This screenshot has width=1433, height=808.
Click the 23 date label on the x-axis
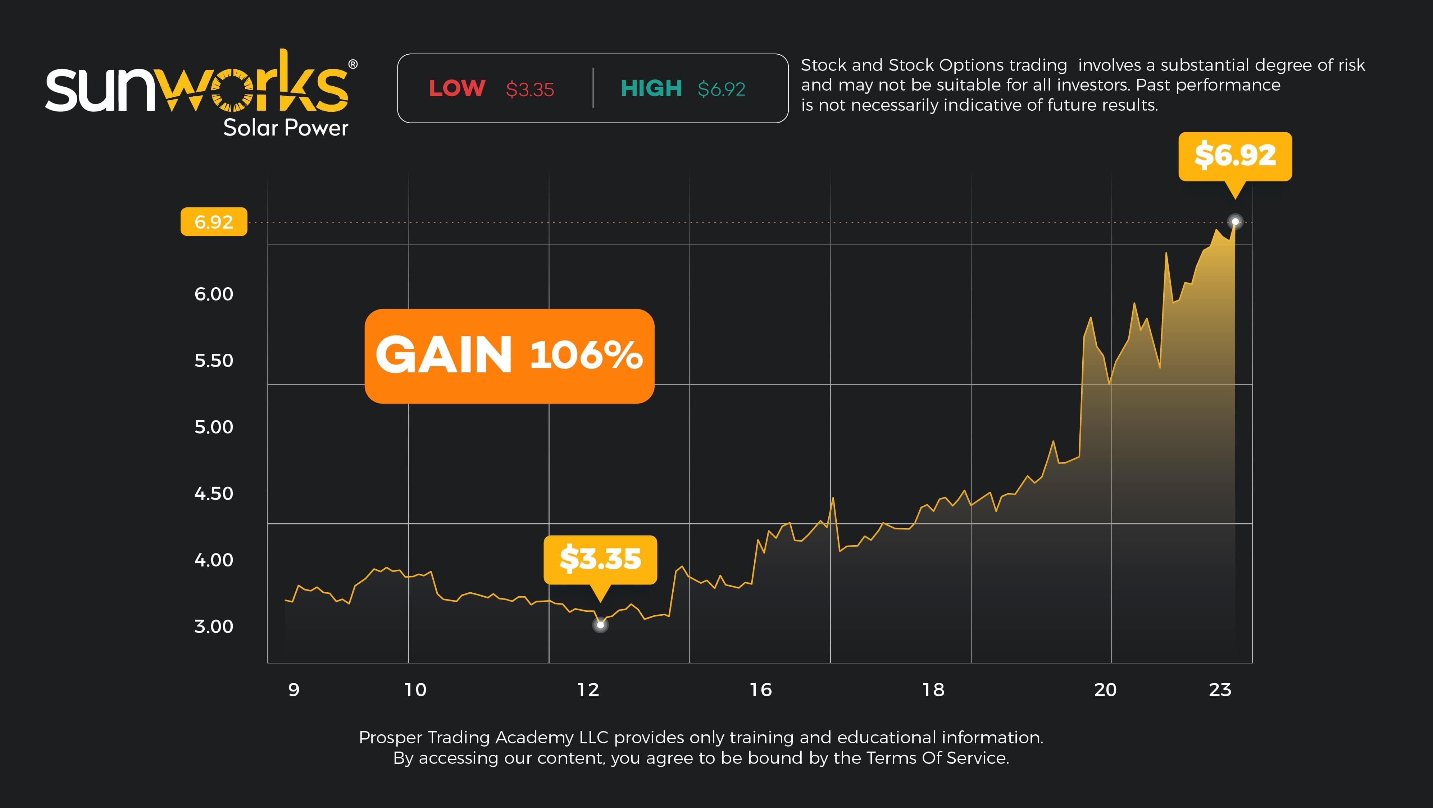[1220, 690]
